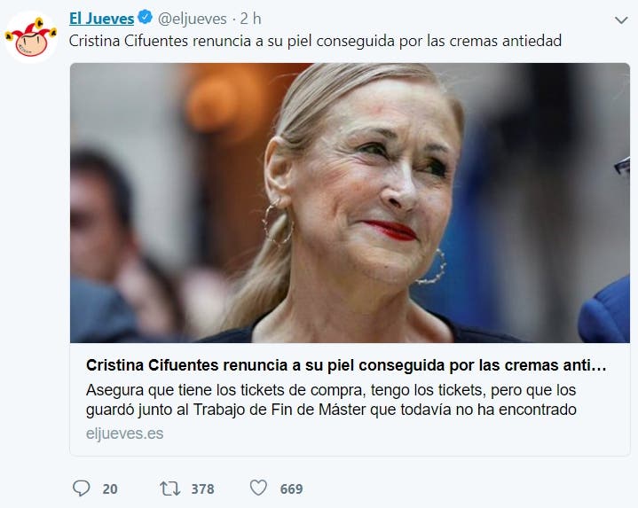This screenshot has height=508, width=638.
Task: Open the tweet timestamp 2 h
Action: (250, 19)
